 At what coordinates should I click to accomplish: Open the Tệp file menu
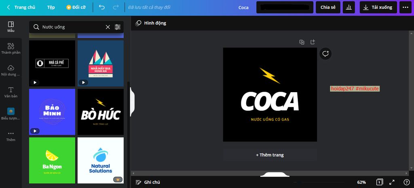click(x=51, y=7)
